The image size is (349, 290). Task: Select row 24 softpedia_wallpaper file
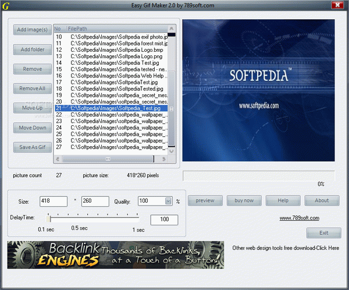(x=111, y=128)
